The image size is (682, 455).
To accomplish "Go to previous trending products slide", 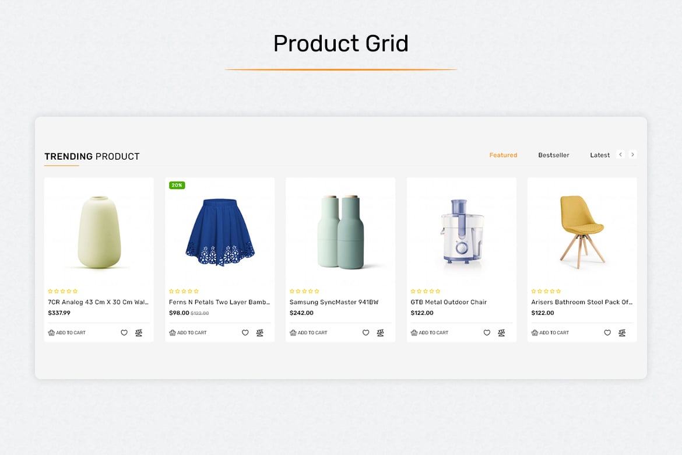I will pos(621,155).
